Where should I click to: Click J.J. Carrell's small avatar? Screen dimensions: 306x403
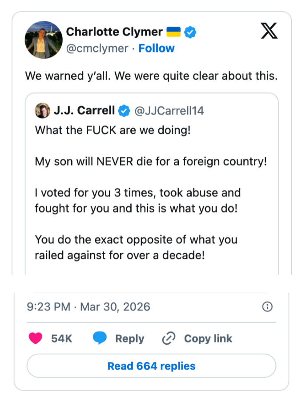(x=42, y=111)
